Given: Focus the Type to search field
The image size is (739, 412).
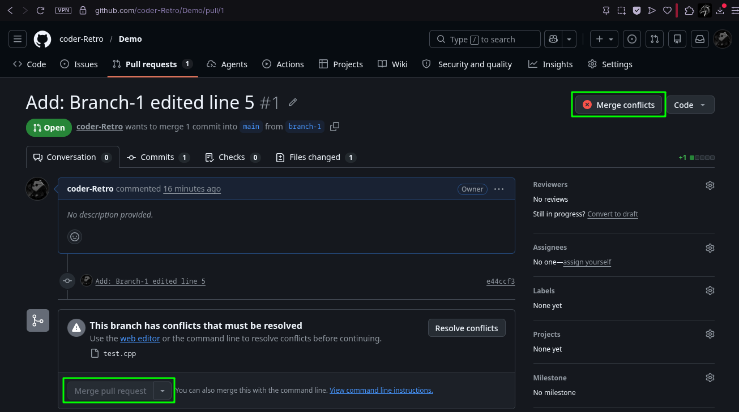Looking at the screenshot, I should pos(485,39).
